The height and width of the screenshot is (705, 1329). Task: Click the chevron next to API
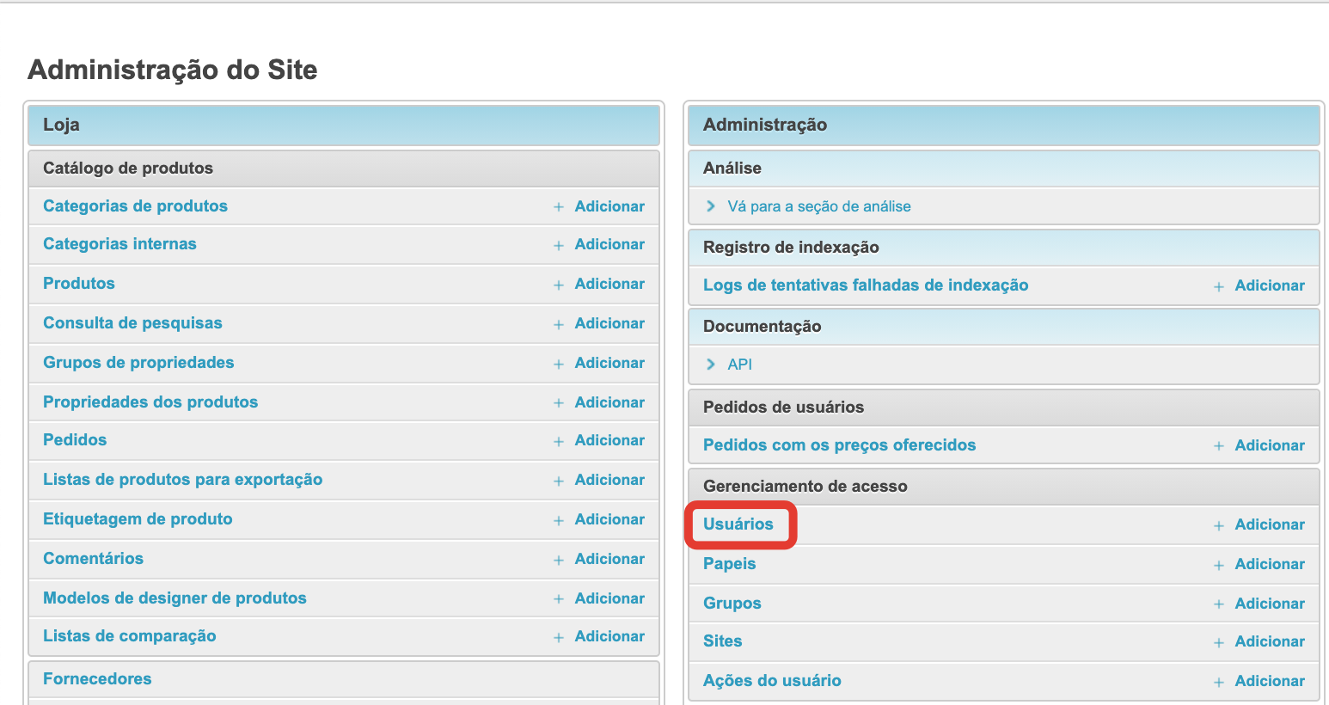tap(711, 365)
